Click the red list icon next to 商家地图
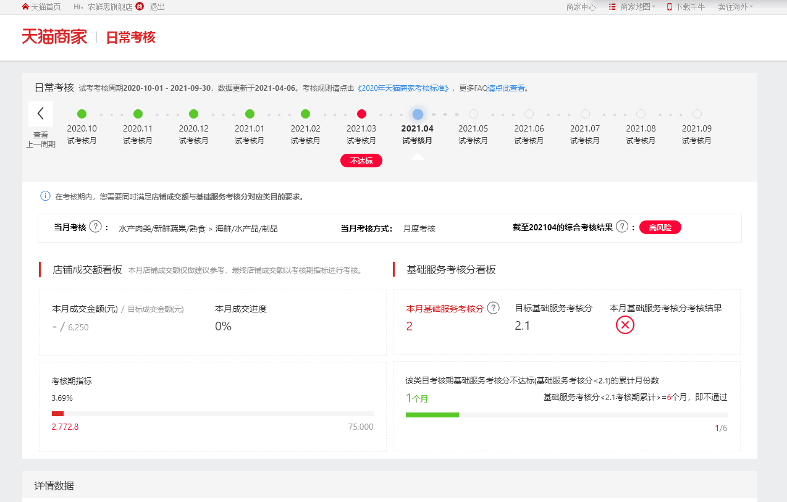 tap(612, 7)
